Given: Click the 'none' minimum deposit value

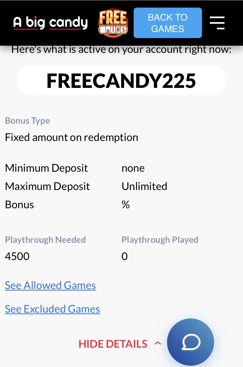Looking at the screenshot, I should point(133,168).
